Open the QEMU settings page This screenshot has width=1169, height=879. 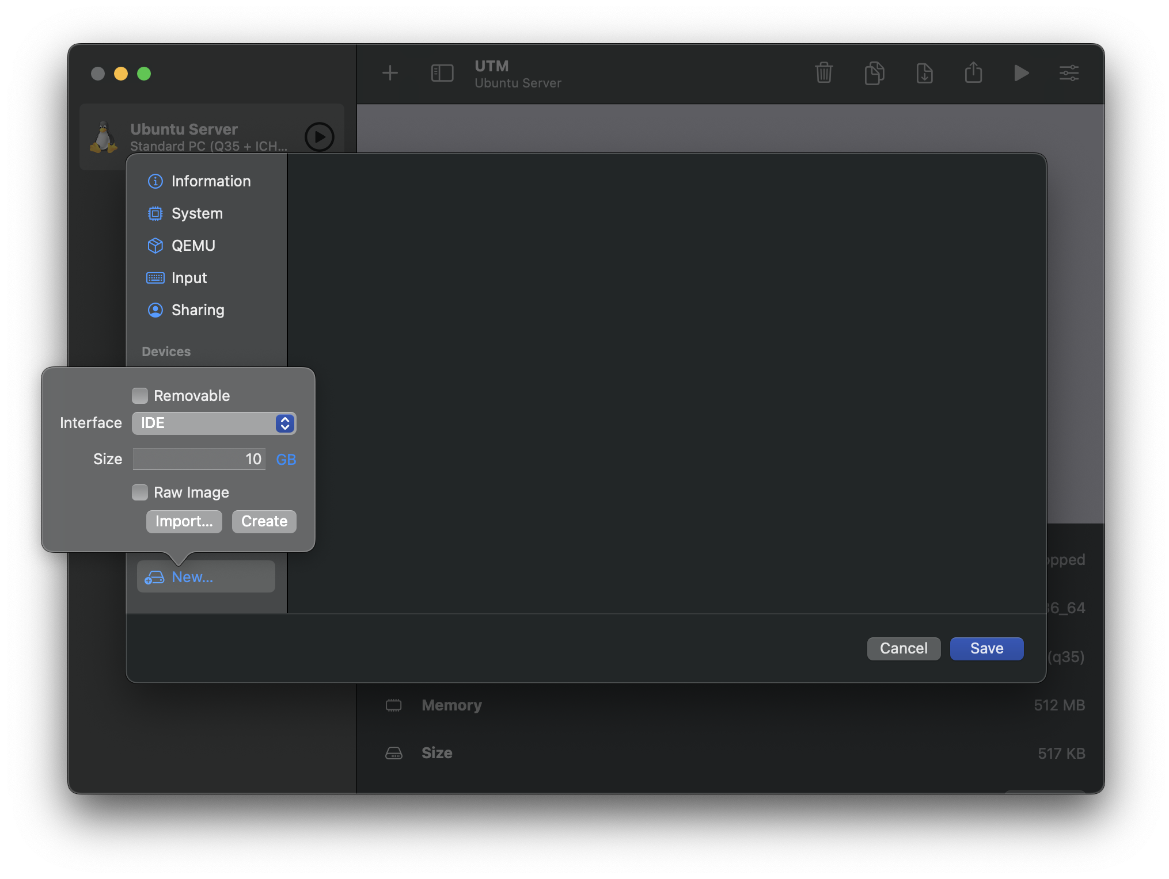pyautogui.click(x=206, y=246)
